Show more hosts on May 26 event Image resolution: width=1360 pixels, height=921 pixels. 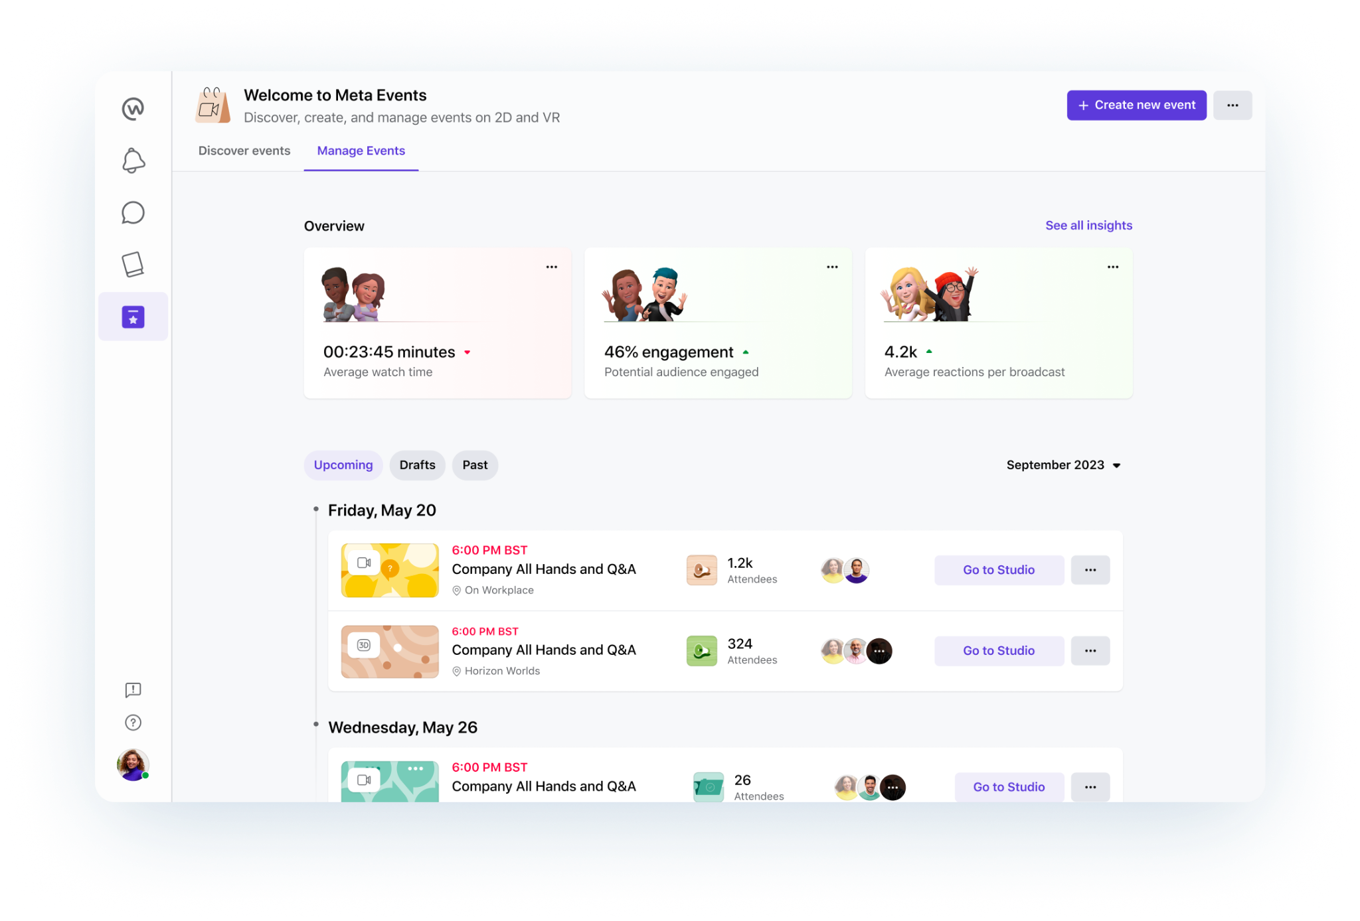point(893,788)
